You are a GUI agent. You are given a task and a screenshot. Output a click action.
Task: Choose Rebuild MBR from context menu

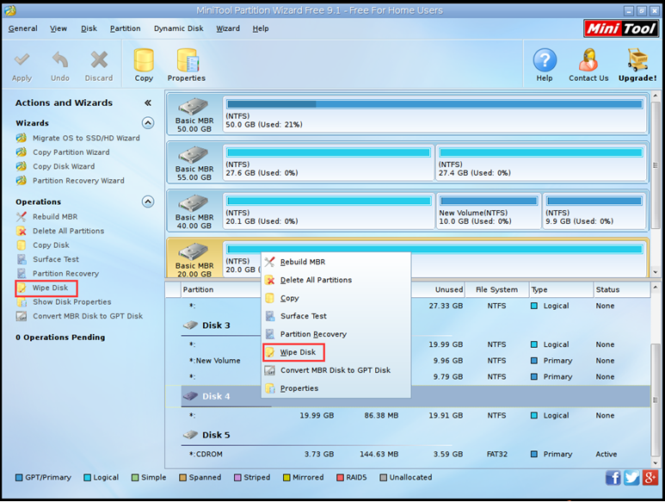(336, 262)
